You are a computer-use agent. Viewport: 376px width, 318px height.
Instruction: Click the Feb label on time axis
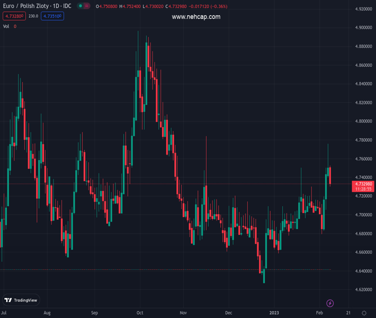pos(319,313)
